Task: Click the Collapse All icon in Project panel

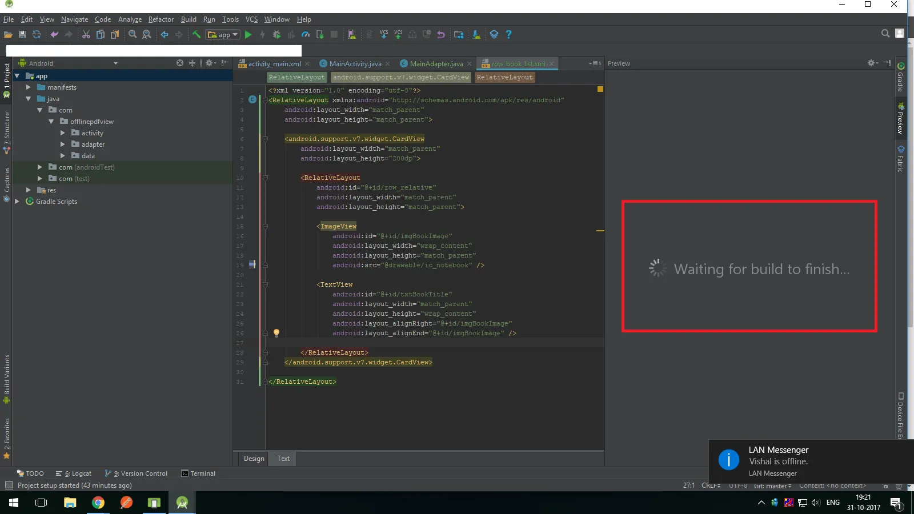Action: (193, 63)
